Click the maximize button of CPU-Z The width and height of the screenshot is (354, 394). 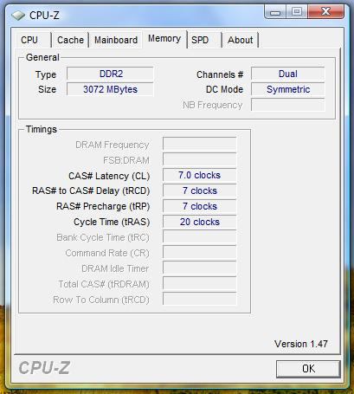297,12
